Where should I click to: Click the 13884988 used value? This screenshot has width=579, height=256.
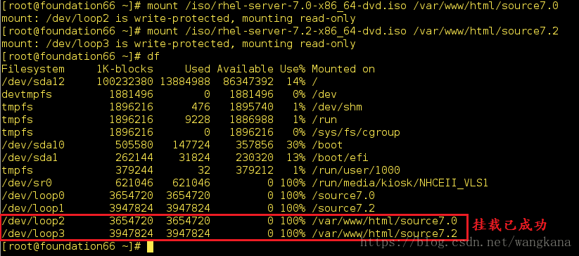[x=185, y=82]
